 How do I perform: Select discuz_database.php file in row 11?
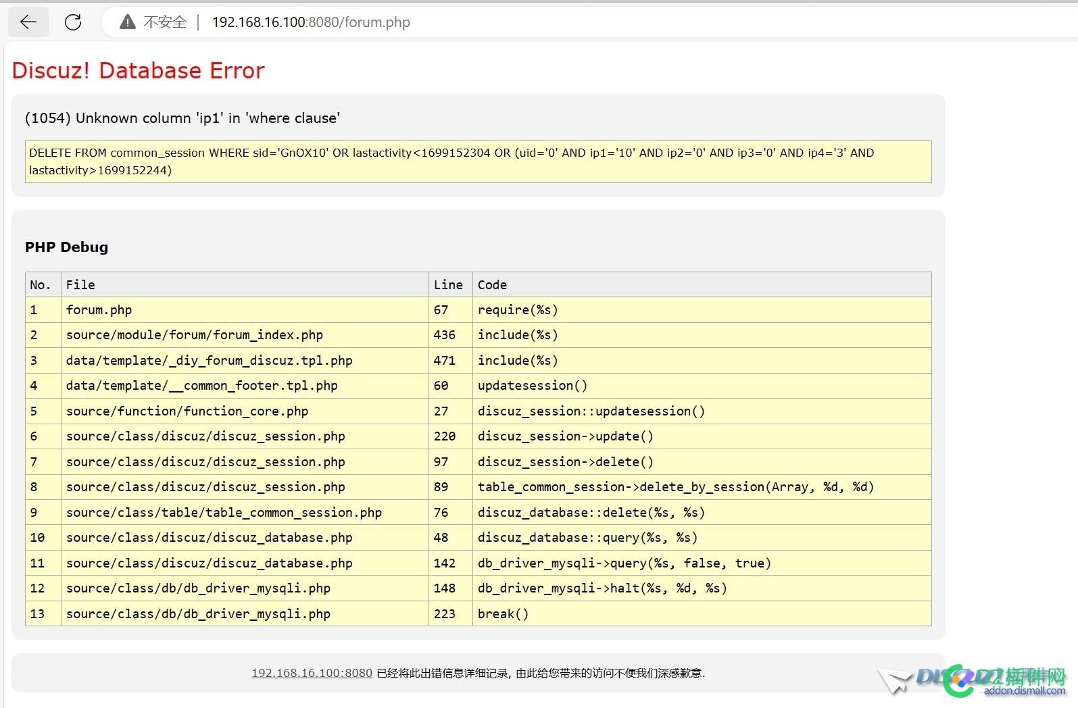point(245,563)
